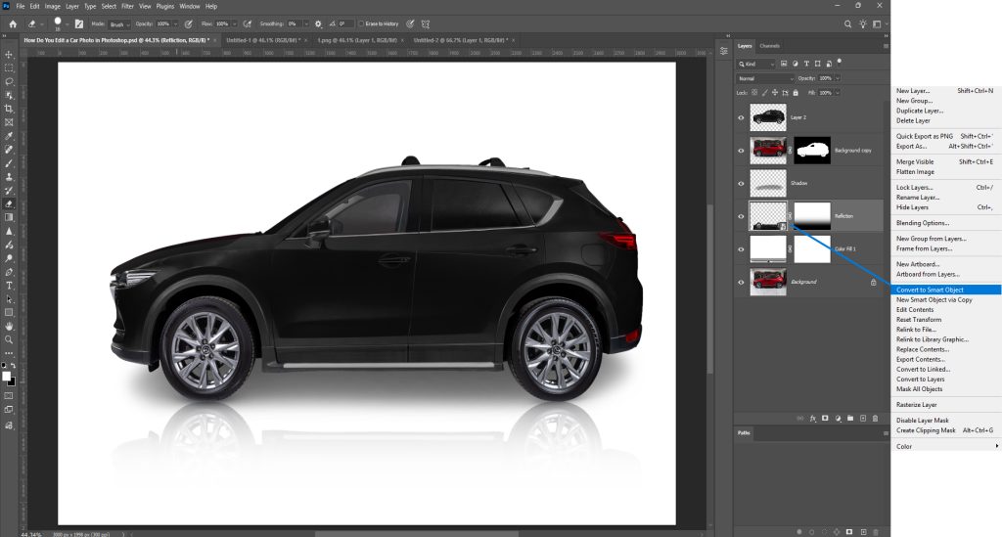The image size is (1002, 537).
Task: Select the Hand tool
Action: click(x=9, y=327)
